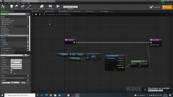Open the Access Specifier dropdown
The image size is (173, 97).
point(16,68)
